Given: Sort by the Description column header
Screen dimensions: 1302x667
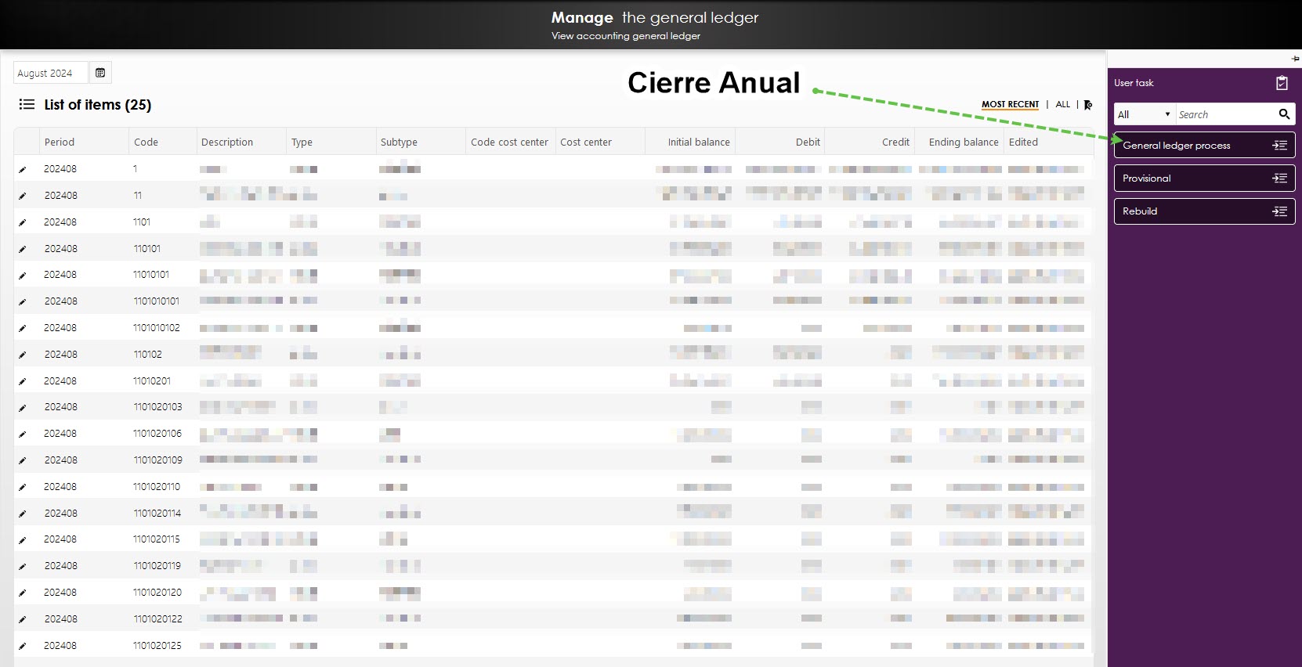Looking at the screenshot, I should tap(227, 142).
